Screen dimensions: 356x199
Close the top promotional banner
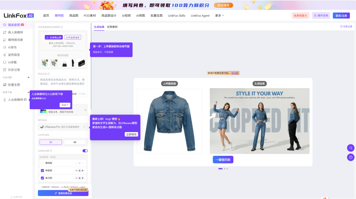[350, 5]
